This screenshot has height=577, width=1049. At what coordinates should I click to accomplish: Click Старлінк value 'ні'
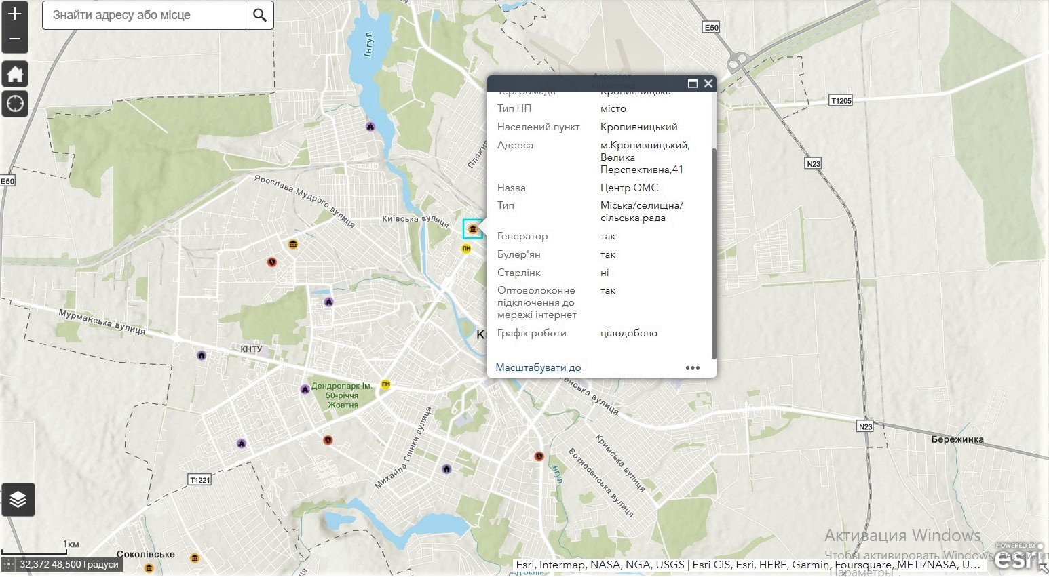[x=605, y=273]
